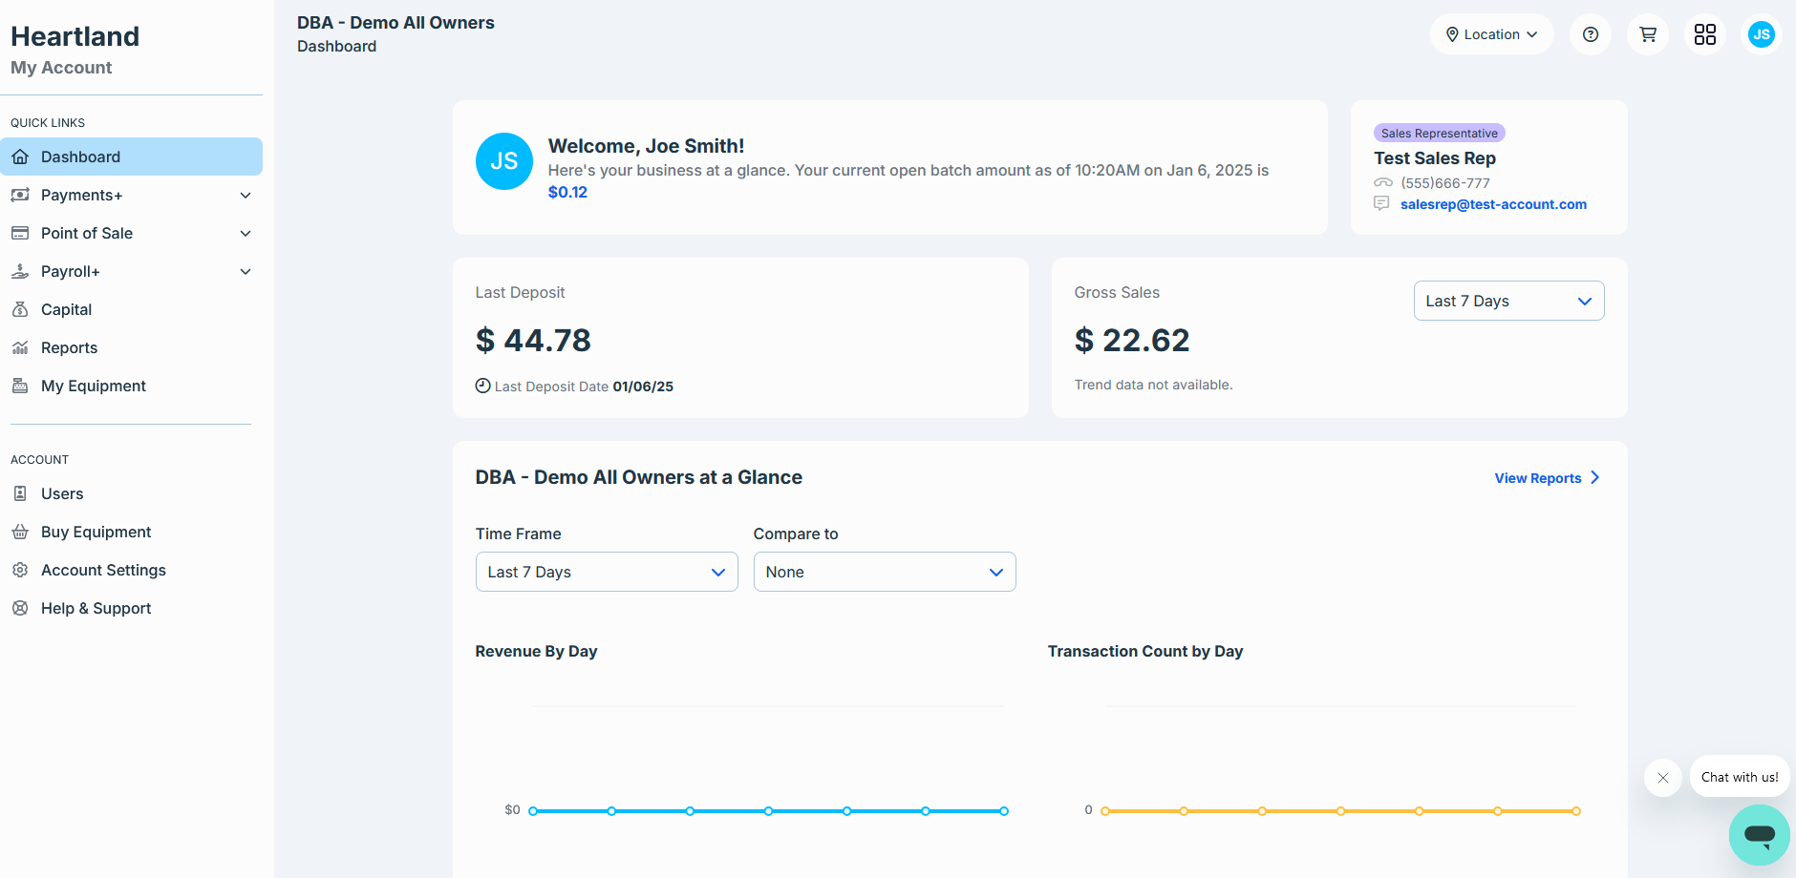Click the Capital money bag icon
Screen dimensions: 1796x878
click(x=20, y=309)
